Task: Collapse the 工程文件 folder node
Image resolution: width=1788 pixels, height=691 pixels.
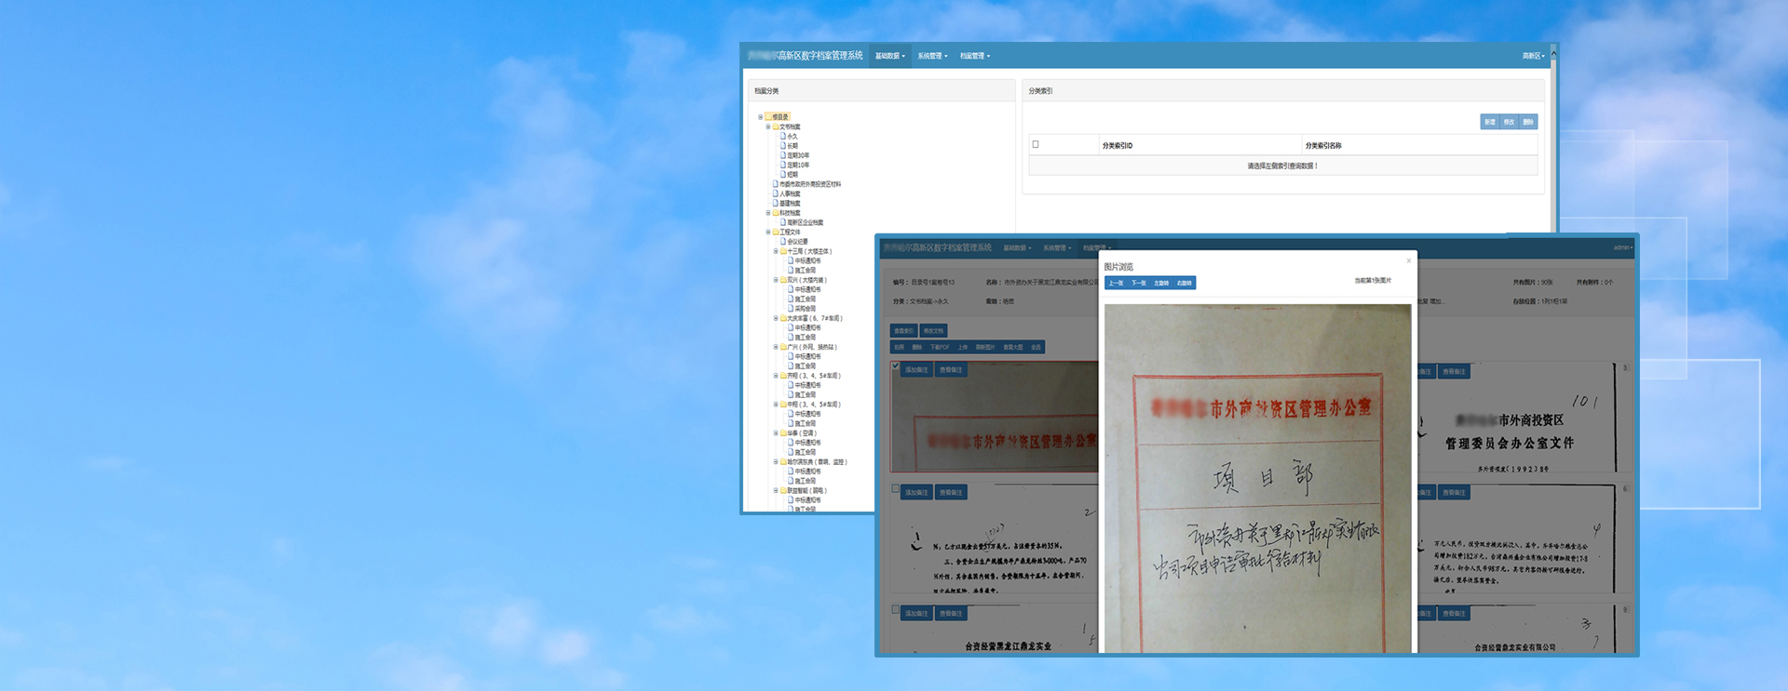Action: 768,232
